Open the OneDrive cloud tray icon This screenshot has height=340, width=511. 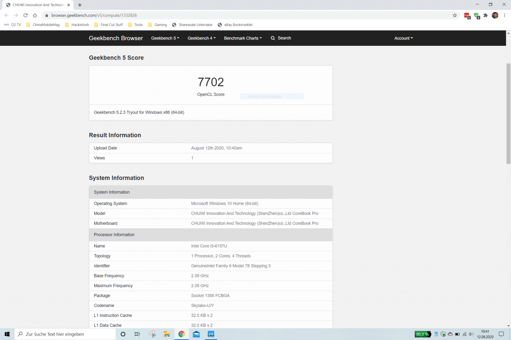pyautogui.click(x=450, y=334)
